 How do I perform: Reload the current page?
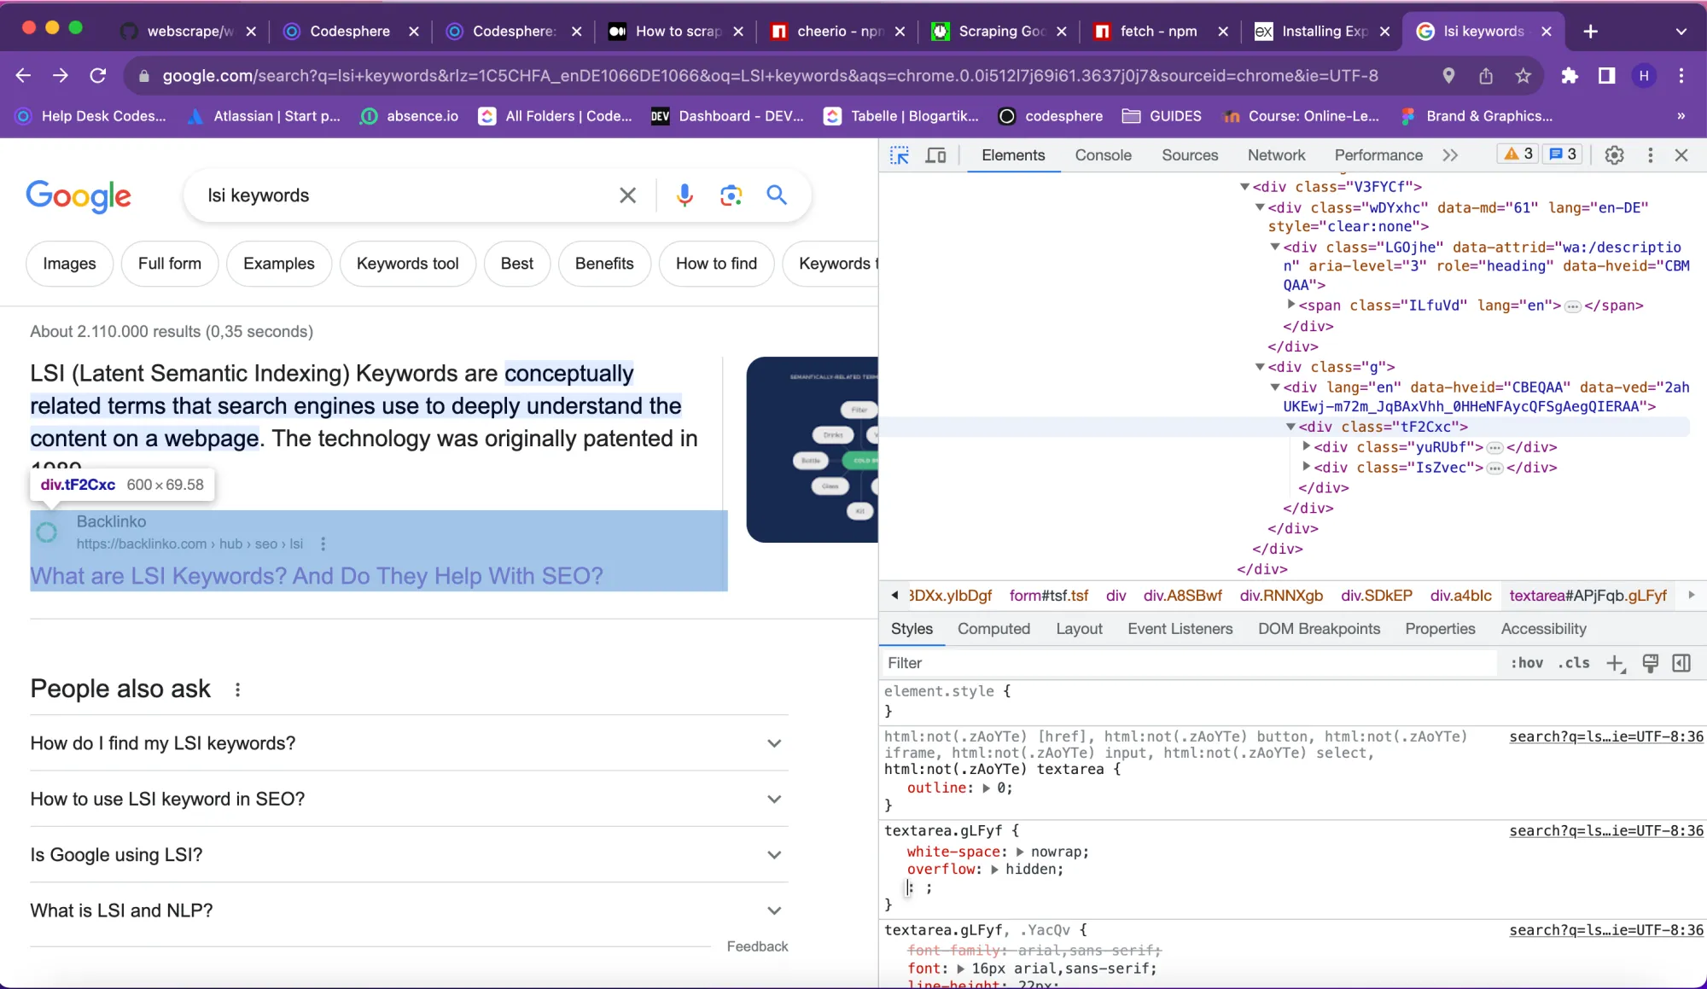click(x=98, y=76)
